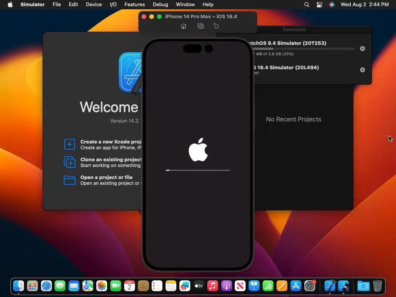Viewport: 396px width, 297px height.
Task: Rotate the simulated device
Action: click(x=216, y=26)
